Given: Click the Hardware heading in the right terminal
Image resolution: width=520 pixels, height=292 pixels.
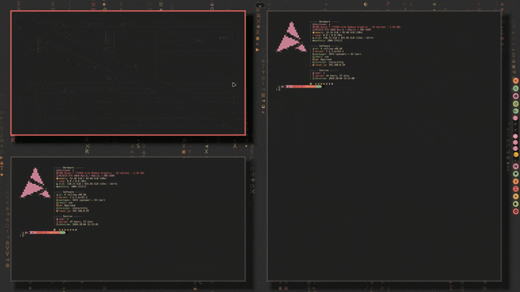Looking at the screenshot, I should click(324, 22).
